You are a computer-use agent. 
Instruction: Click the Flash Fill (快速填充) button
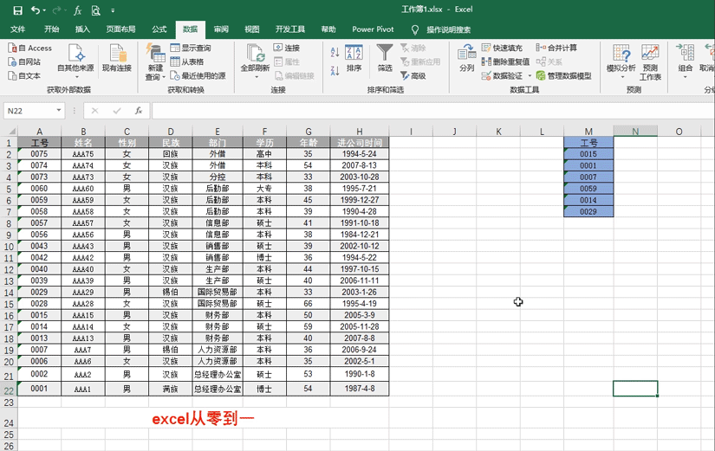point(503,48)
